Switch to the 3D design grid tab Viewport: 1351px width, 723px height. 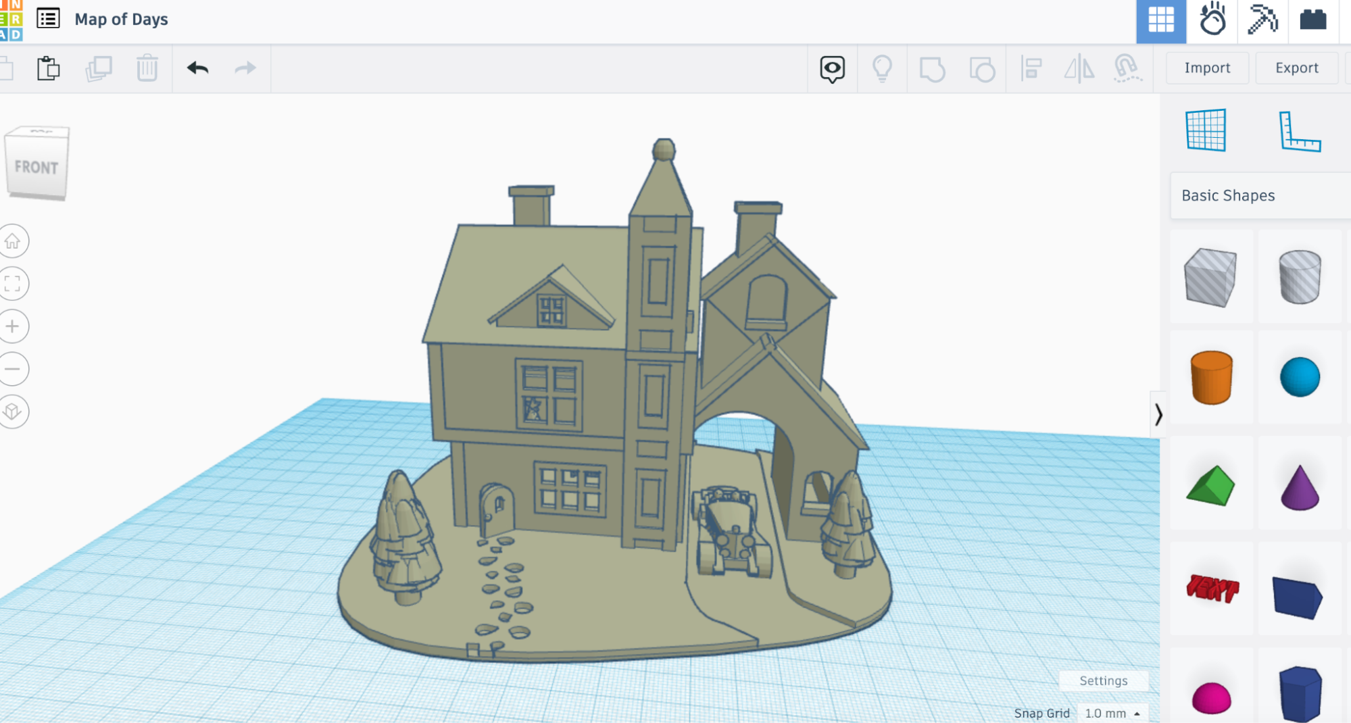click(x=1160, y=20)
